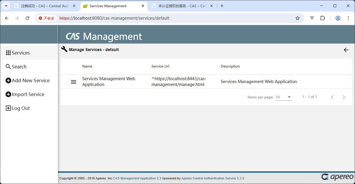Screen dimensions: 355x184
Task: Click the Add New Service plus icon
Action: pos(8,80)
